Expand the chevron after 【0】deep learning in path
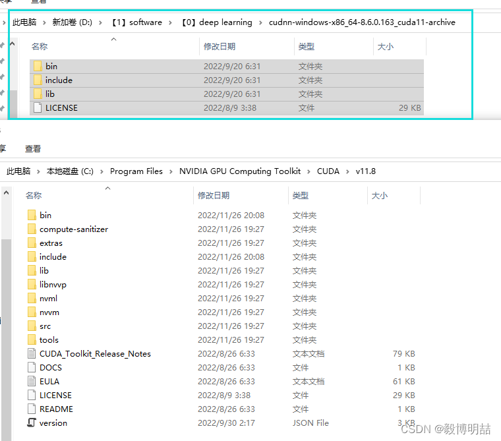Viewport: 501px width, 441px height. [261, 22]
